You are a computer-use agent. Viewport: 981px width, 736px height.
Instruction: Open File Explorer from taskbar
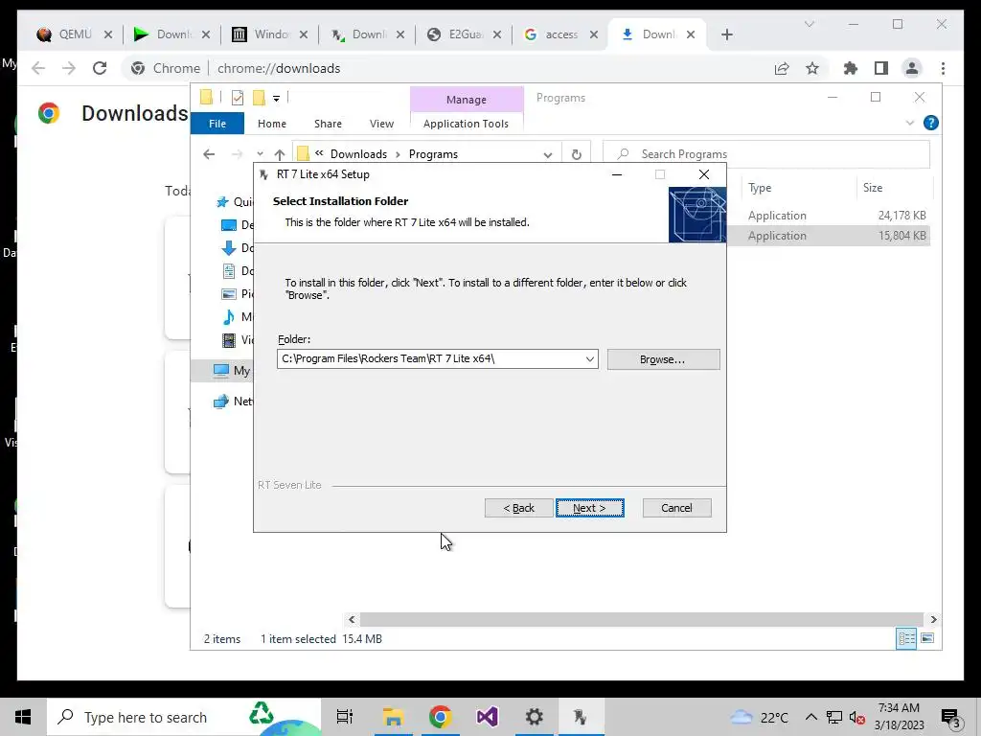click(x=393, y=717)
